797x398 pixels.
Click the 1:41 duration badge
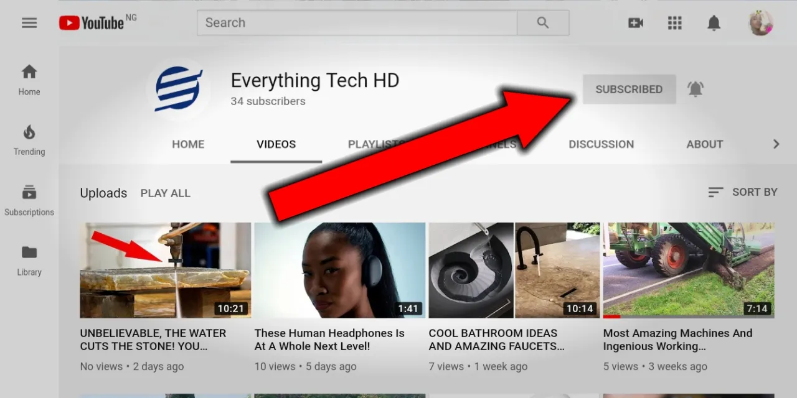click(x=408, y=308)
